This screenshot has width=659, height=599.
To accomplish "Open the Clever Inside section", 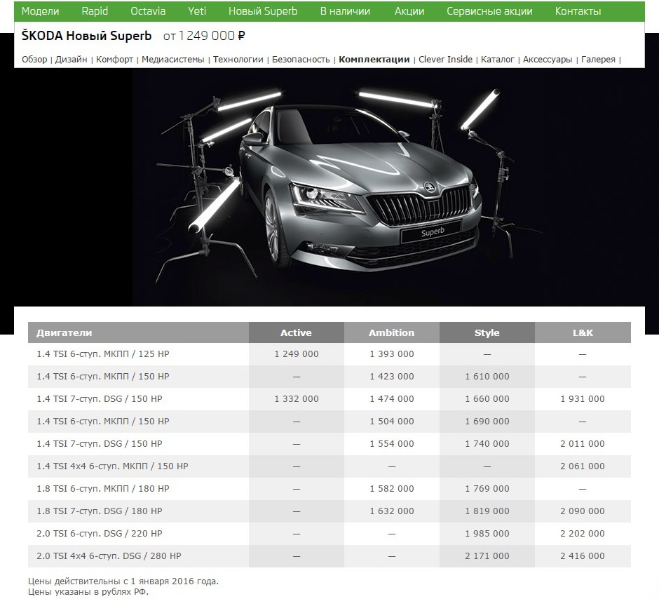I will click(x=445, y=60).
